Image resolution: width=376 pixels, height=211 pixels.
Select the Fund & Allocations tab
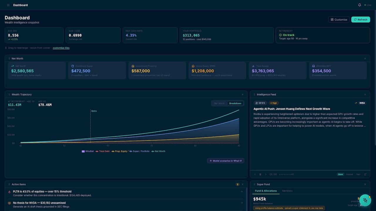click(x=266, y=191)
